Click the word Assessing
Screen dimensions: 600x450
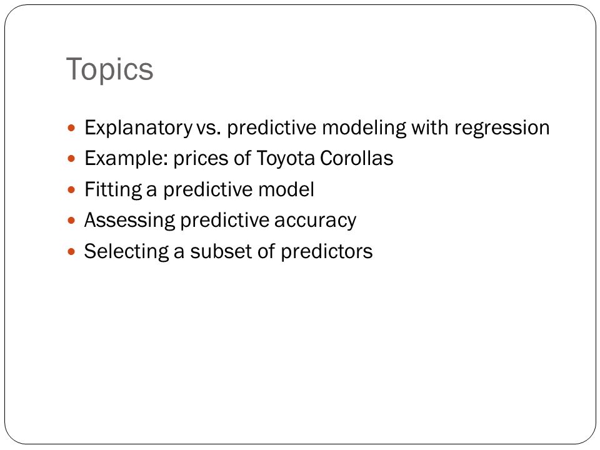tap(130, 221)
